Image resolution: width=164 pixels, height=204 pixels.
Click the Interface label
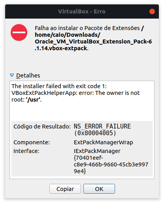point(26,151)
